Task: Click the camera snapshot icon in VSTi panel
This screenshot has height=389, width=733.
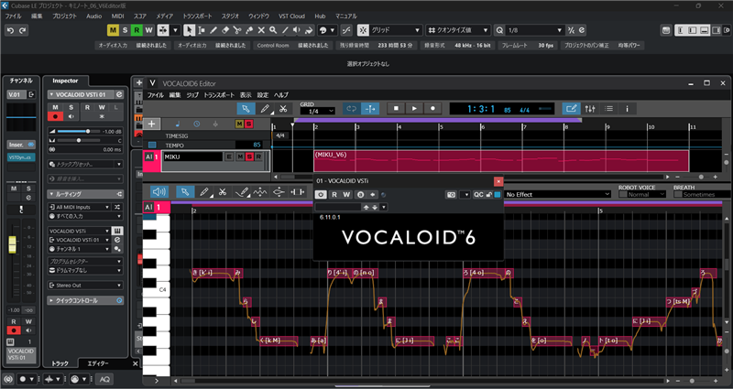Action: tap(451, 195)
